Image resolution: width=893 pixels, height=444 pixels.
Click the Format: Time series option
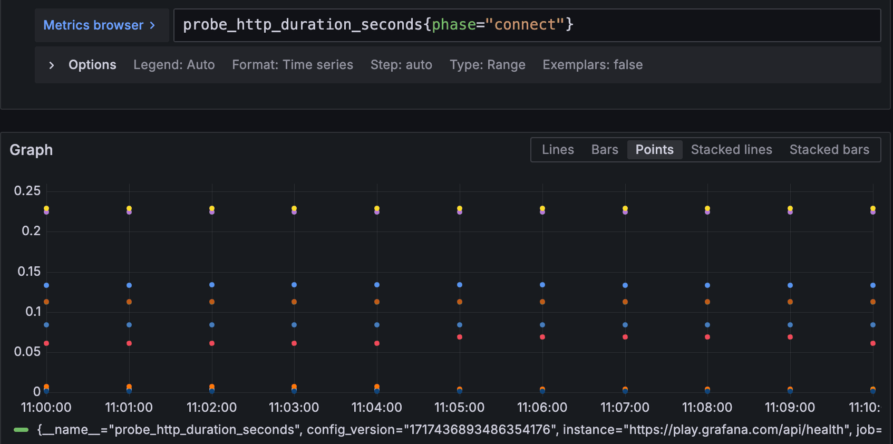(293, 65)
